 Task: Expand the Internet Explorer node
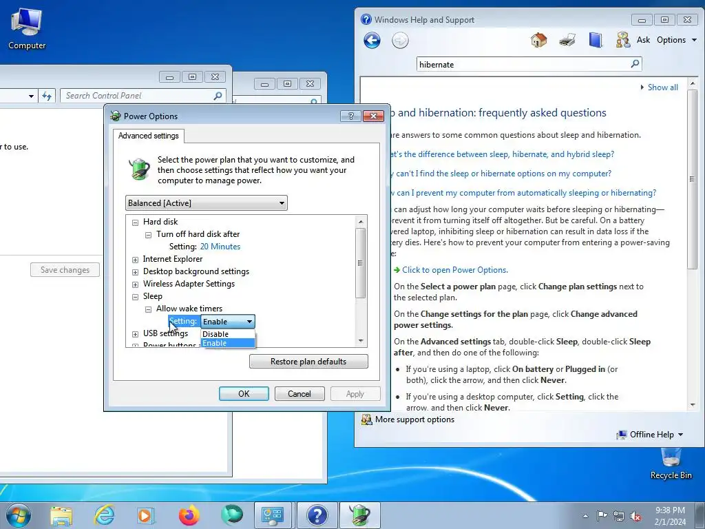(x=136, y=260)
